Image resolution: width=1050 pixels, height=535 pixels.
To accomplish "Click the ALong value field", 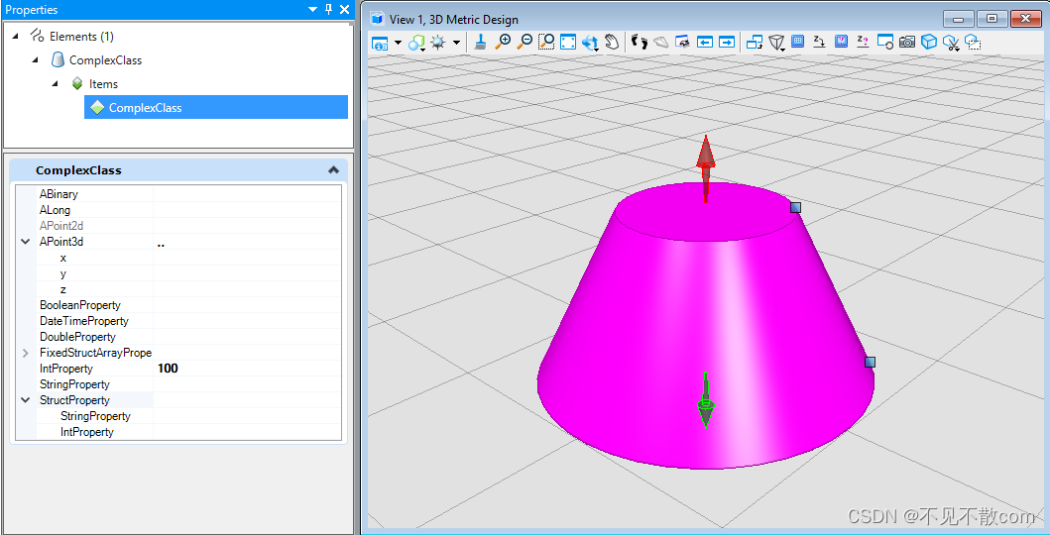I will coord(247,210).
